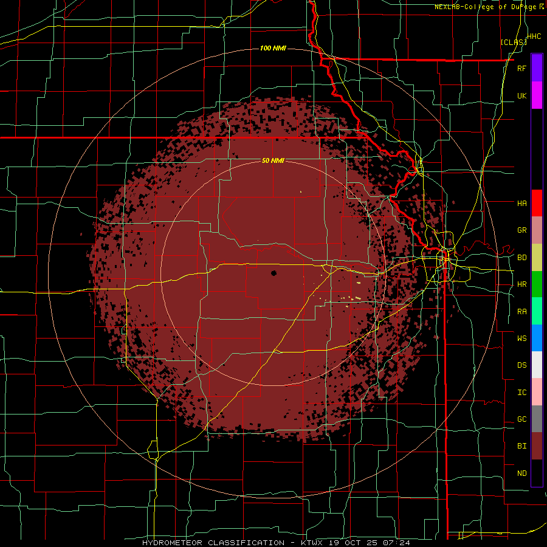Image resolution: width=547 pixels, height=547 pixels.
Task: Click the 100 NMI range ring label
Action: pyautogui.click(x=273, y=48)
